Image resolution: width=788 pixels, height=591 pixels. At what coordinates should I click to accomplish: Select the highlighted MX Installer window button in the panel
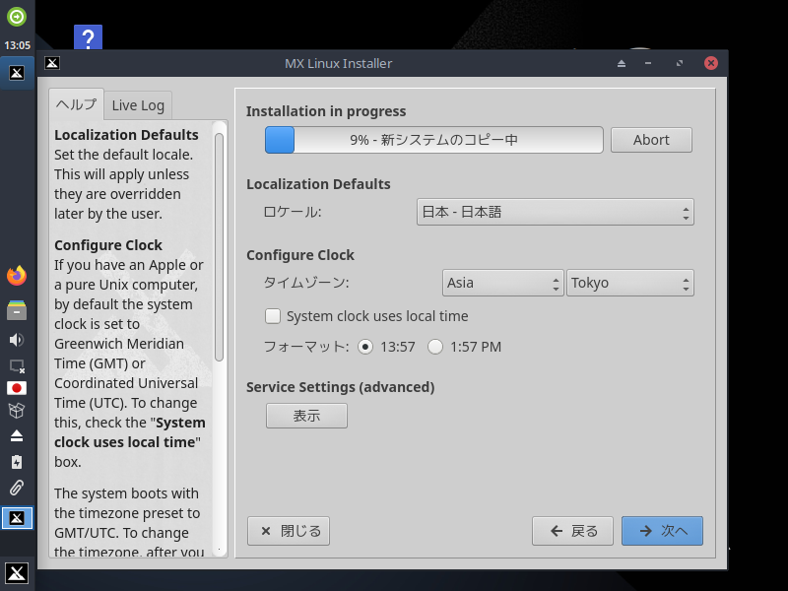click(x=17, y=518)
